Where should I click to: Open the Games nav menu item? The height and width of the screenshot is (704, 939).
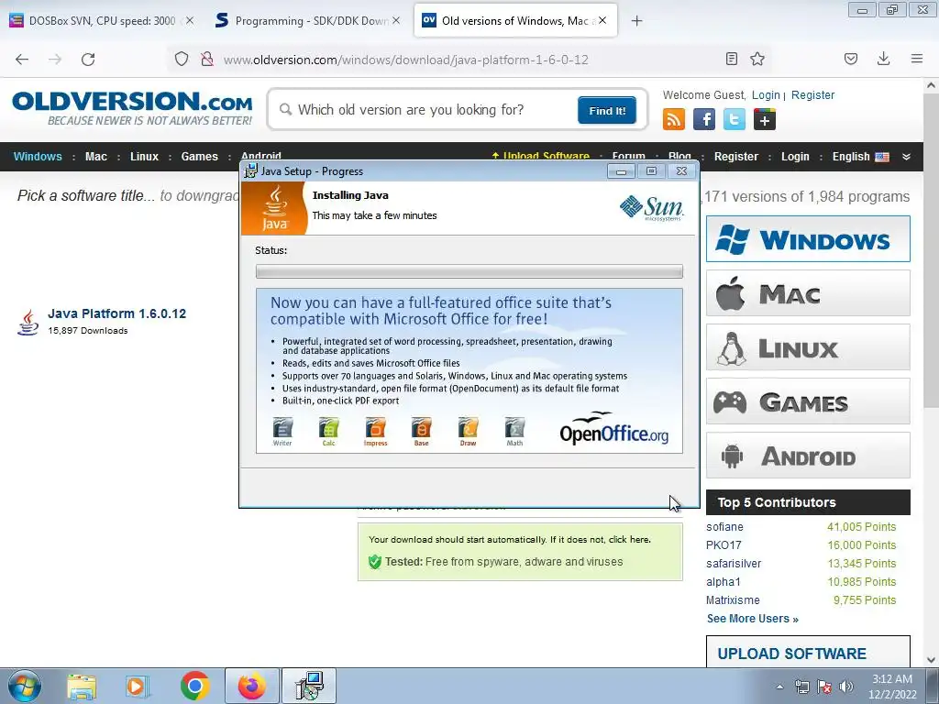tap(199, 156)
